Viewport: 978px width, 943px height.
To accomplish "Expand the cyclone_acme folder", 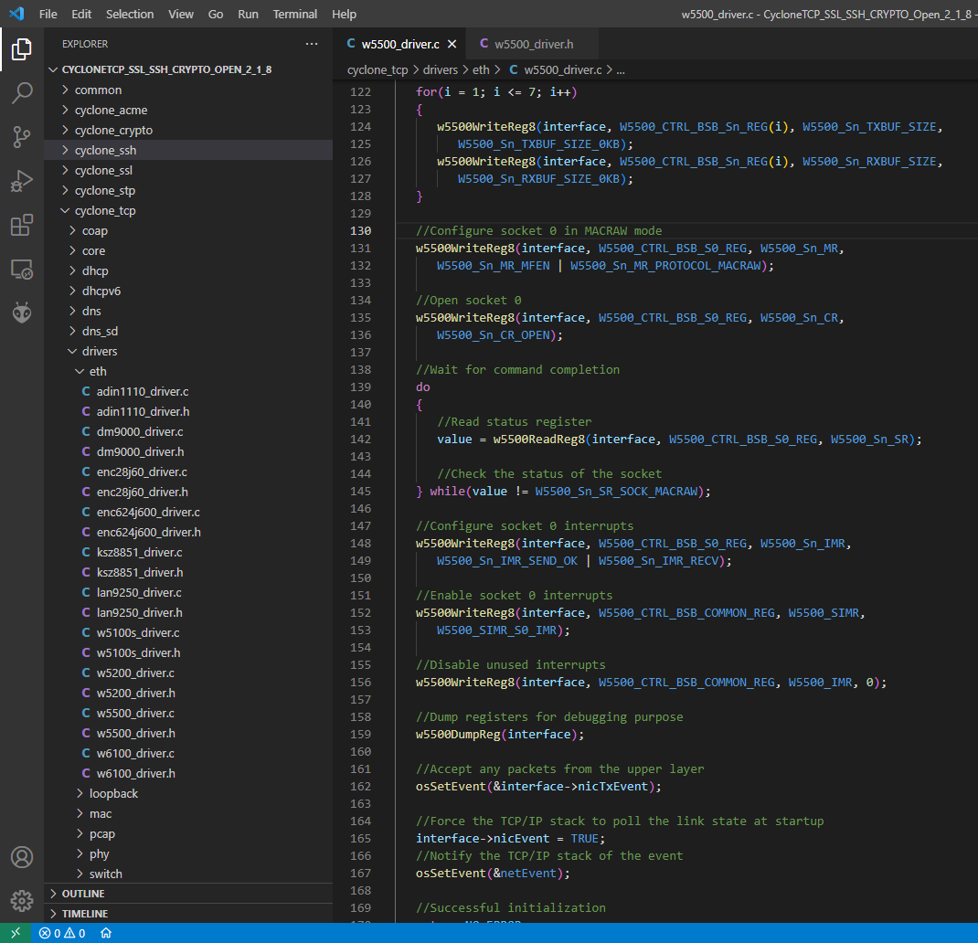I will tap(188, 110).
